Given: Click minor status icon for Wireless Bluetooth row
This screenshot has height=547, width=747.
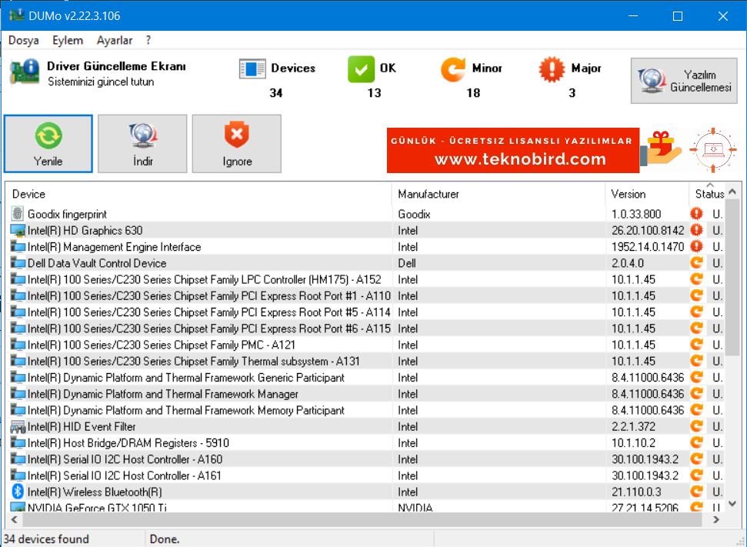Looking at the screenshot, I should 696,492.
